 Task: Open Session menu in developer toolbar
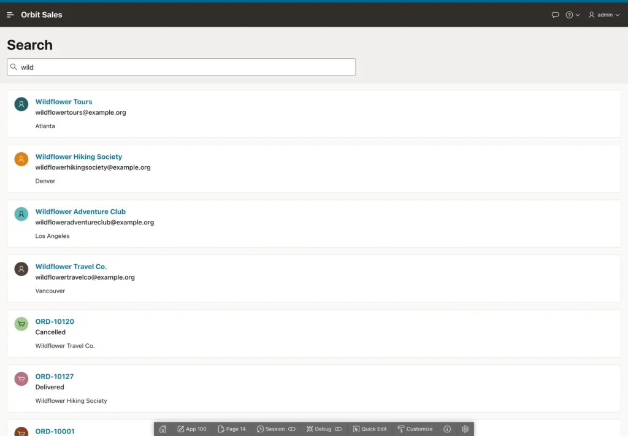click(270, 429)
